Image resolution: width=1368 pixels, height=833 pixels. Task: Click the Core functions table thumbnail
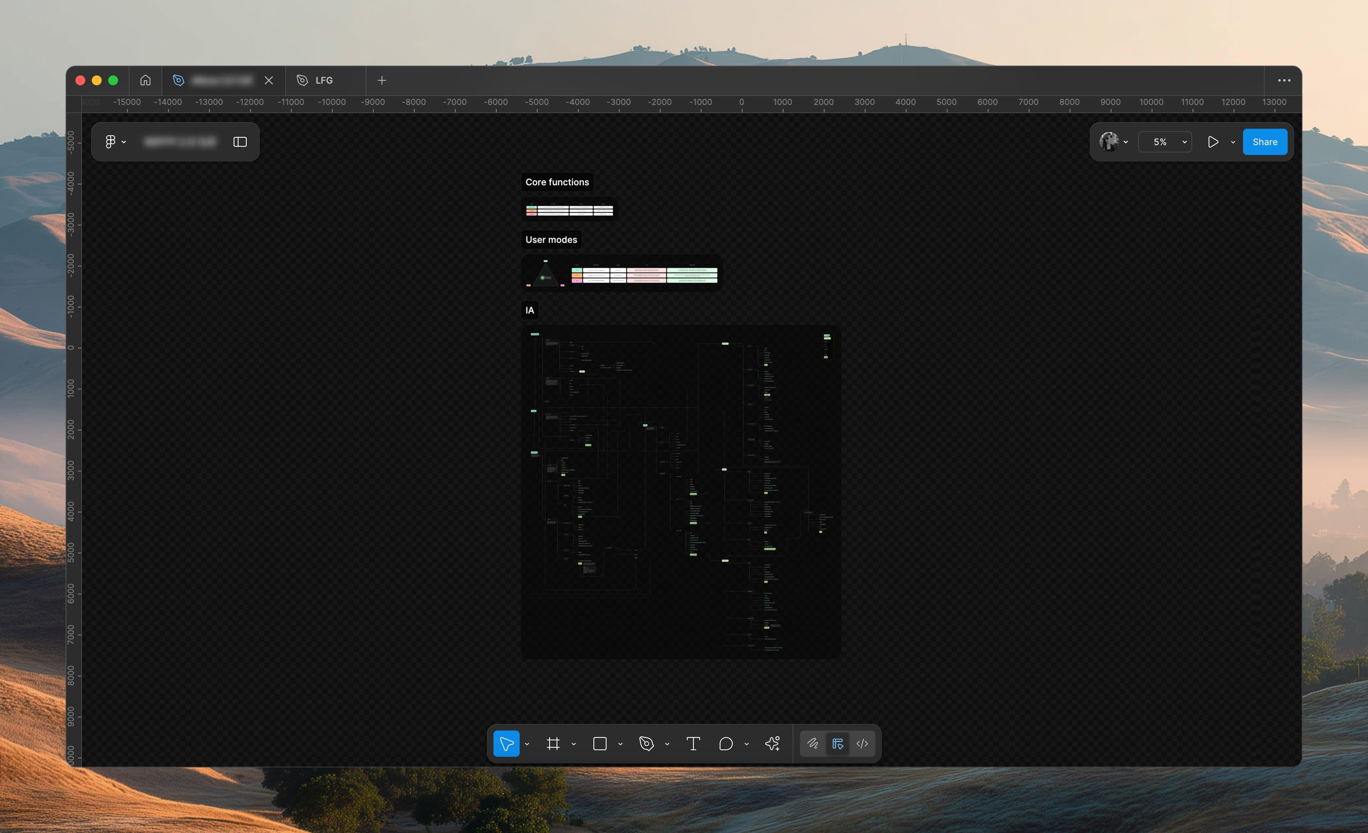click(569, 210)
